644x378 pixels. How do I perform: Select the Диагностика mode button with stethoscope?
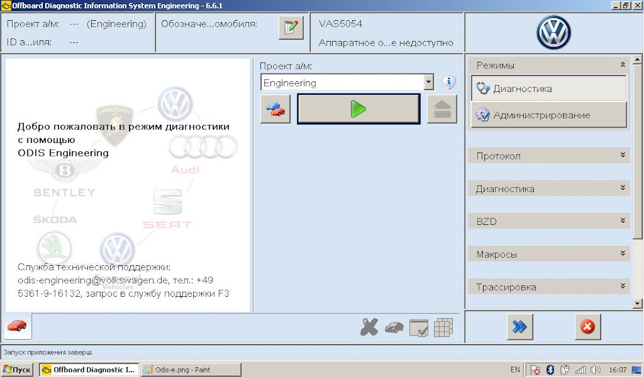pyautogui.click(x=549, y=89)
